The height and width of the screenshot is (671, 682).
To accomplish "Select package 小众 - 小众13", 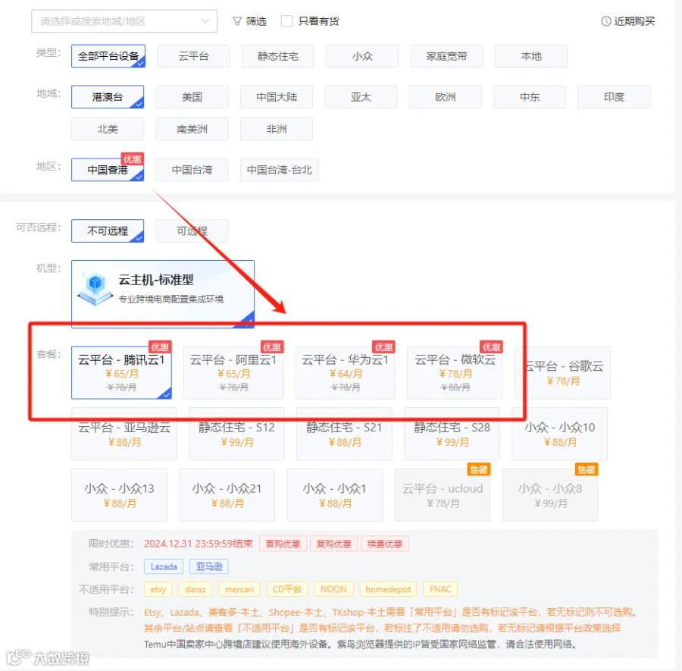I will pos(119,495).
